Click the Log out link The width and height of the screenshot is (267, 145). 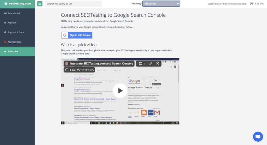click(x=259, y=4)
